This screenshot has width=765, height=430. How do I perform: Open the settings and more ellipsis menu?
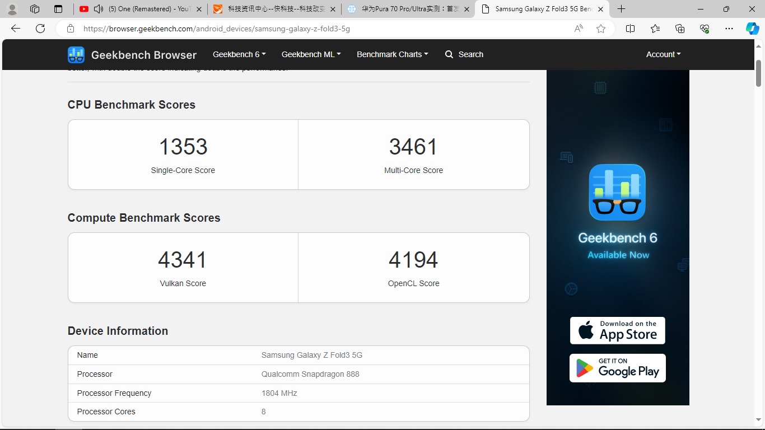[729, 29]
